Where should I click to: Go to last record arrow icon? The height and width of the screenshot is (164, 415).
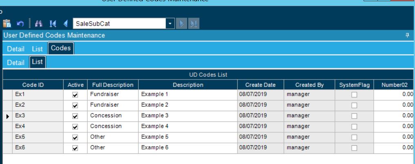(x=194, y=24)
